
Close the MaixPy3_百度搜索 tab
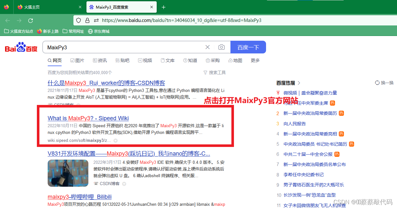point(152,7)
